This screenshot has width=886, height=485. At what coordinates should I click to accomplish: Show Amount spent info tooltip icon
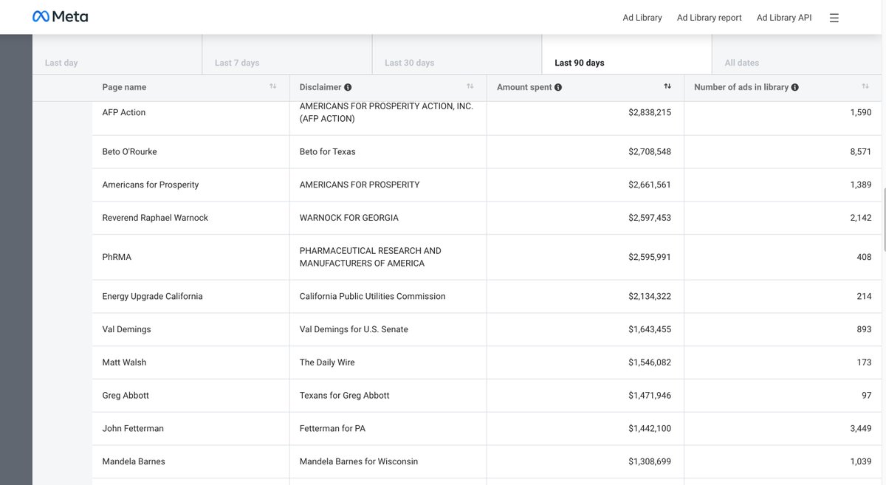pyautogui.click(x=558, y=87)
